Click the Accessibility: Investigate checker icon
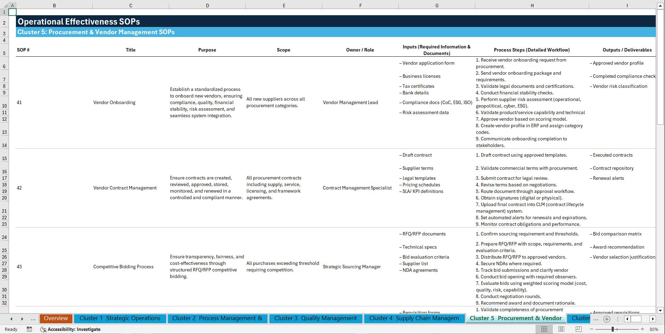 [x=43, y=330]
